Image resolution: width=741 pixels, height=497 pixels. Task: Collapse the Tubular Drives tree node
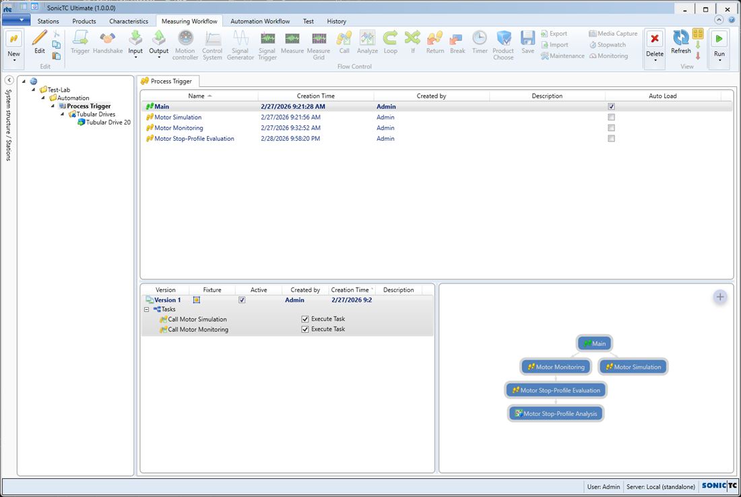[63, 114]
